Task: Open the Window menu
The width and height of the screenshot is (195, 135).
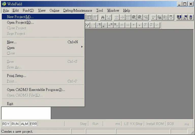Action: [x=113, y=10]
